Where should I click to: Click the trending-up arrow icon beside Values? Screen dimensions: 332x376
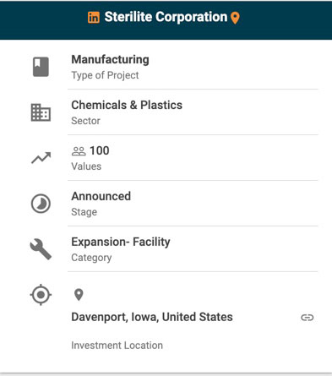pos(41,158)
